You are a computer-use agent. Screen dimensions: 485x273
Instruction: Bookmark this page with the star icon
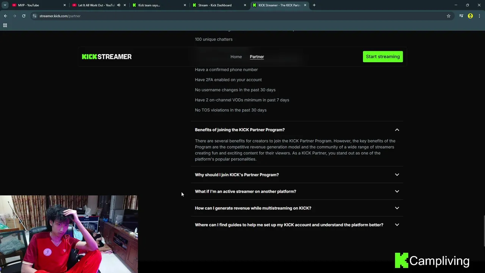tap(449, 16)
